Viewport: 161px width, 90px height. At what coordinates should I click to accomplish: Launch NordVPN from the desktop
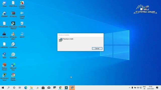click(x=4, y=14)
